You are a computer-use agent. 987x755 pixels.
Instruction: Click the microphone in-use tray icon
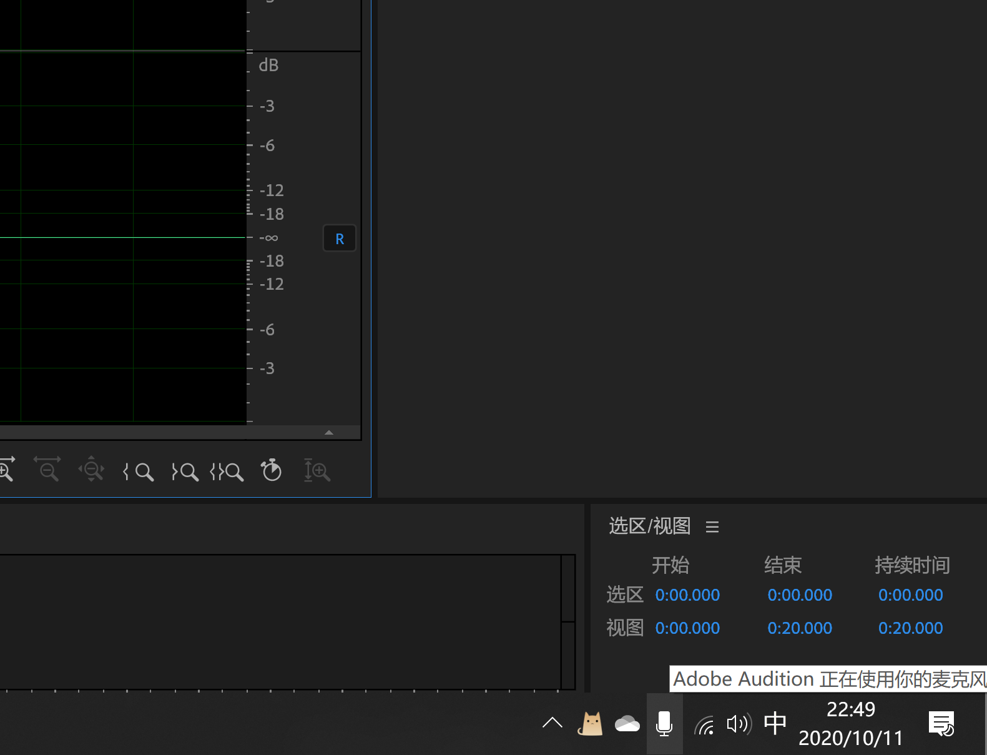tap(664, 724)
